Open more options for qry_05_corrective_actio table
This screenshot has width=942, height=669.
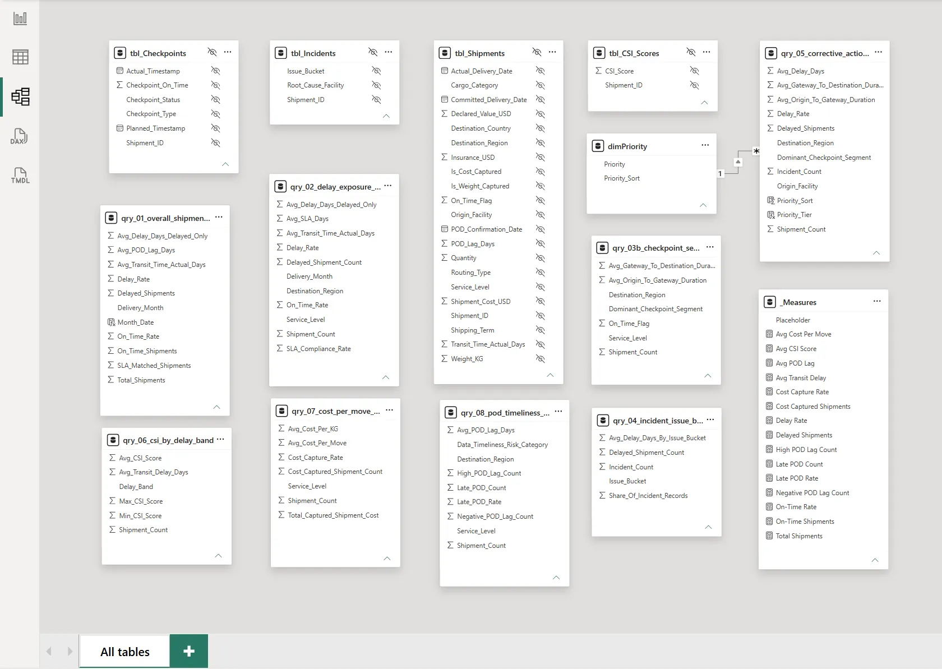[x=879, y=52]
